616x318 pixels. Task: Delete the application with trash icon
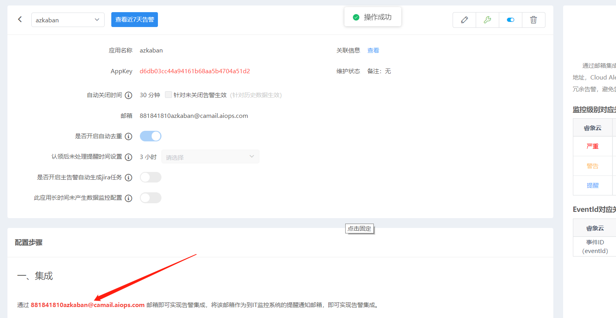533,20
